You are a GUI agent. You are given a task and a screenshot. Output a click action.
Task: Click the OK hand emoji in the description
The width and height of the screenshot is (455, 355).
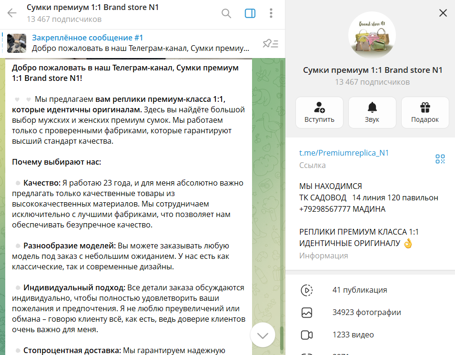coord(408,243)
